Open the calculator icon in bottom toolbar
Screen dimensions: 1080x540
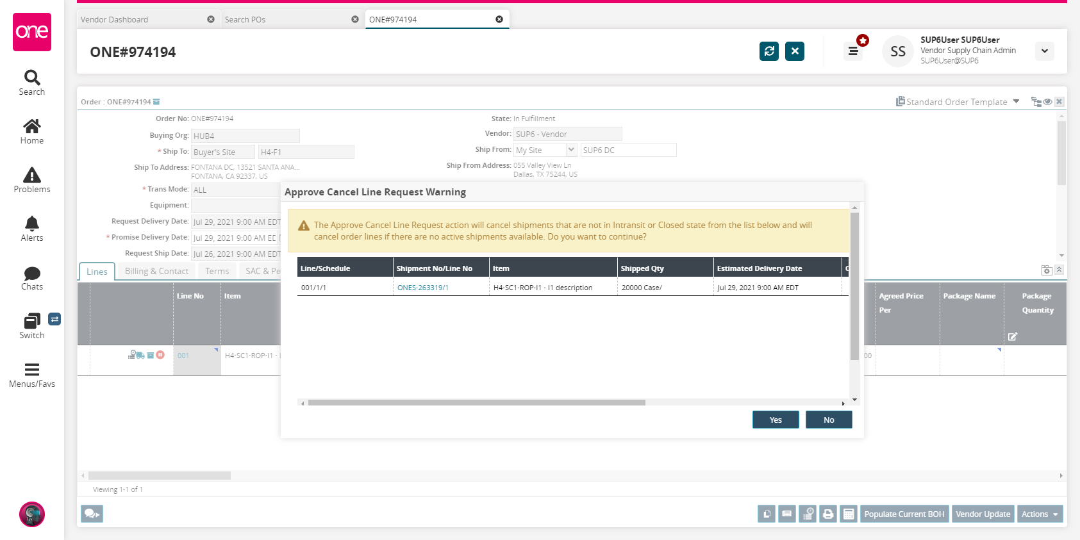(x=849, y=514)
